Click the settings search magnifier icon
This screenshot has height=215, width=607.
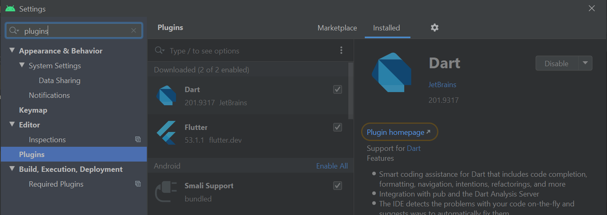14,31
